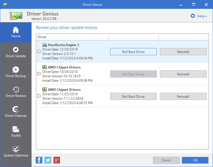Select the Driver Cleanup label in sidebar
213x167 pixels.
coord(16,116)
